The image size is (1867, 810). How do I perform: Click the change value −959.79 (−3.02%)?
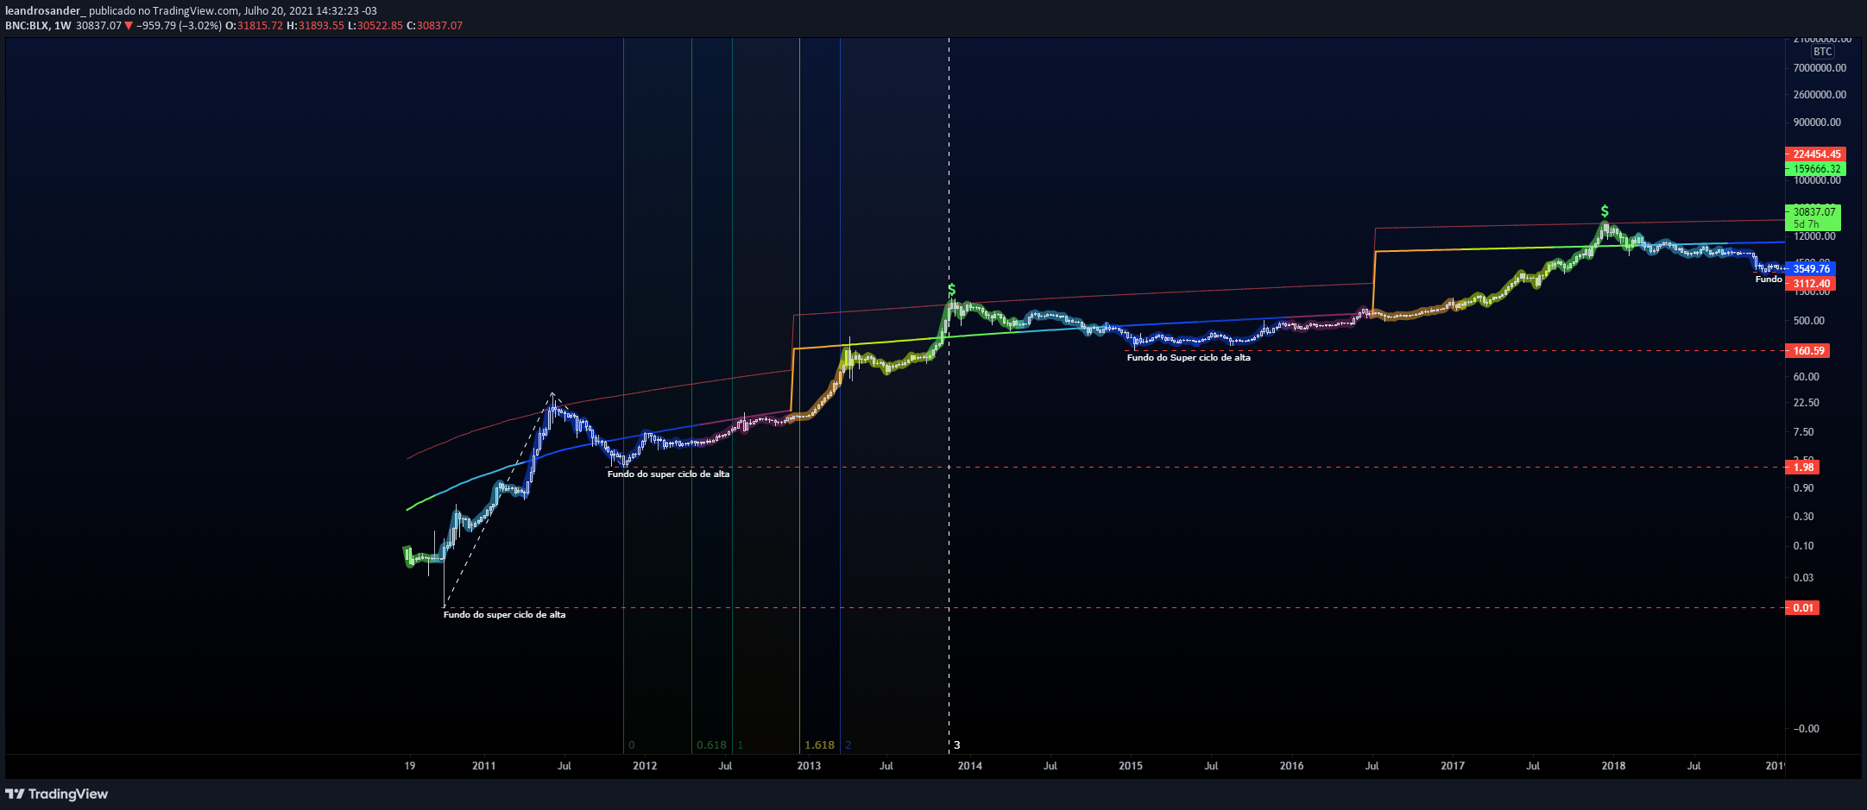(x=179, y=26)
